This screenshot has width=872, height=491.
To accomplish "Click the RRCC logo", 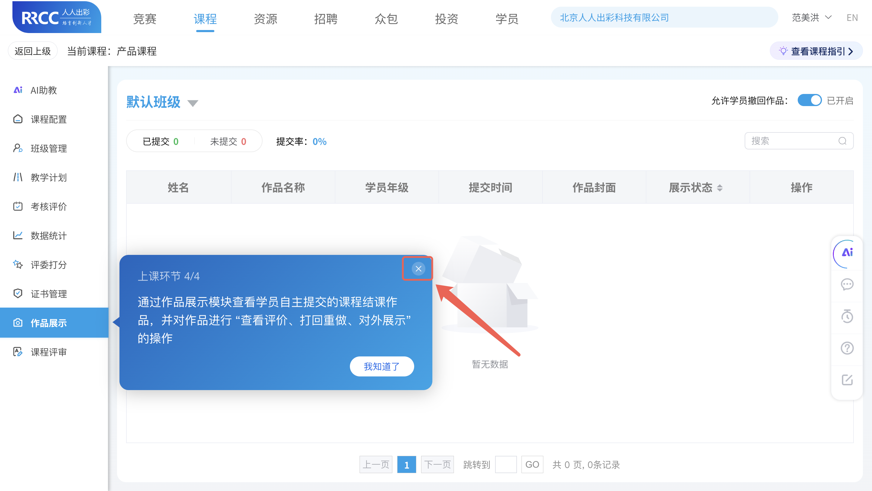I will (x=56, y=17).
